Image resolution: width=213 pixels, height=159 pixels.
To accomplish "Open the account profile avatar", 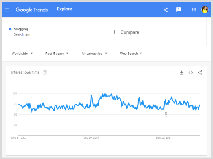I will (x=205, y=10).
